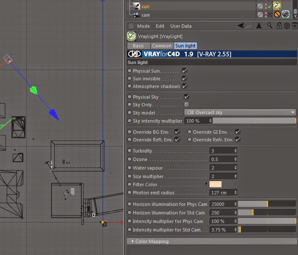Toggle the Sun invisible checkbox
Image resolution: width=298 pixels, height=255 pixels.
pos(184,79)
